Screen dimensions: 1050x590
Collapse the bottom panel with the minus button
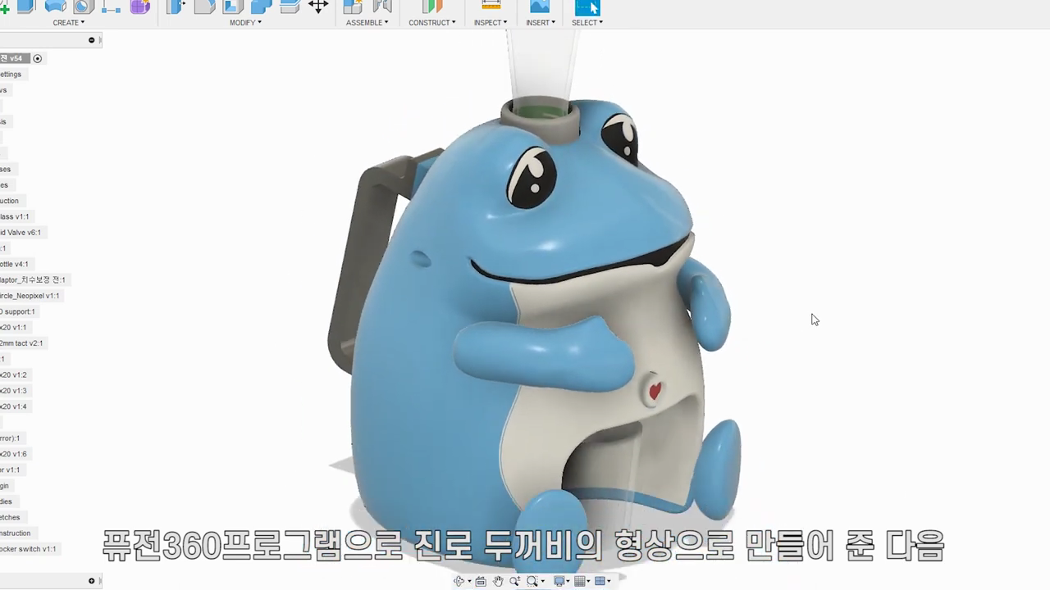pyautogui.click(x=92, y=581)
